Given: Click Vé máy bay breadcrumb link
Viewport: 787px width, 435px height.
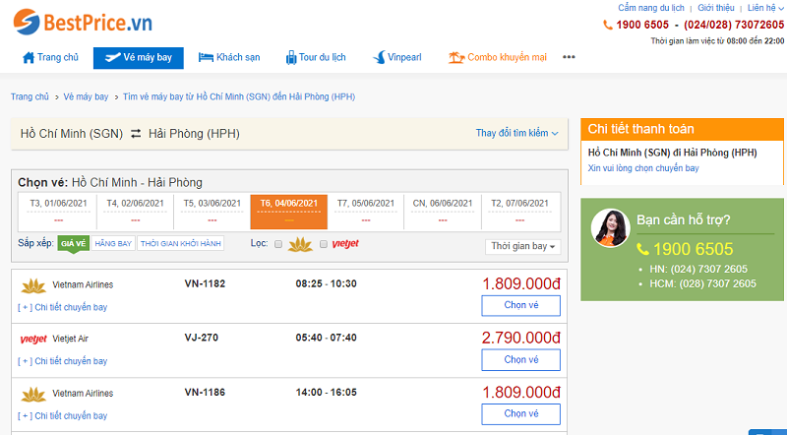Looking at the screenshot, I should (x=86, y=96).
